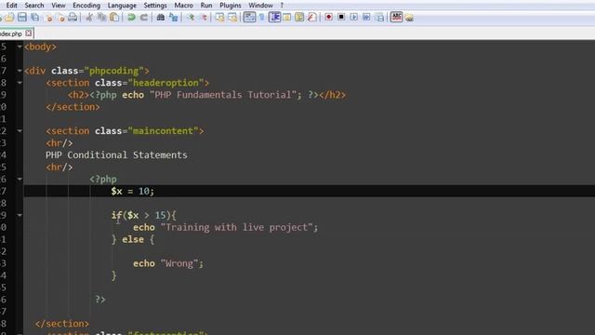
Task: Click the Paste clipboard icon
Action: pos(113,17)
